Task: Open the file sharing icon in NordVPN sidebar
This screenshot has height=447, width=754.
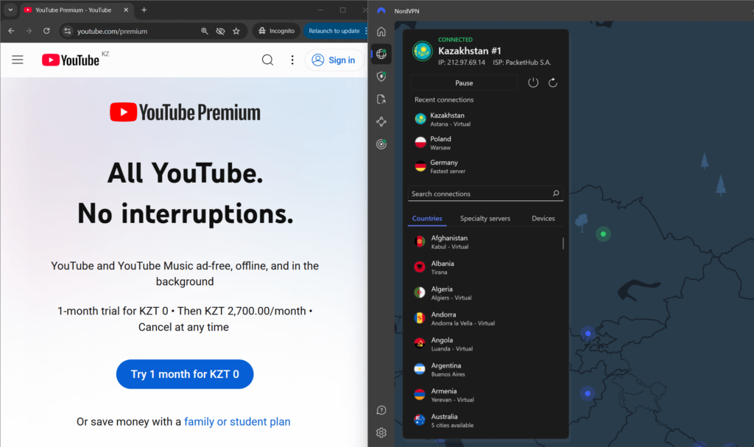Action: tap(381, 99)
